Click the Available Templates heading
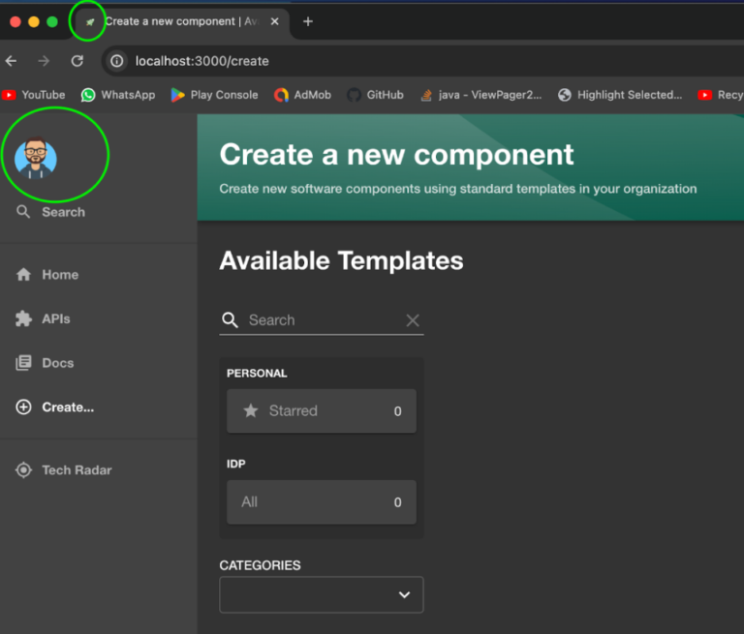 tap(341, 260)
